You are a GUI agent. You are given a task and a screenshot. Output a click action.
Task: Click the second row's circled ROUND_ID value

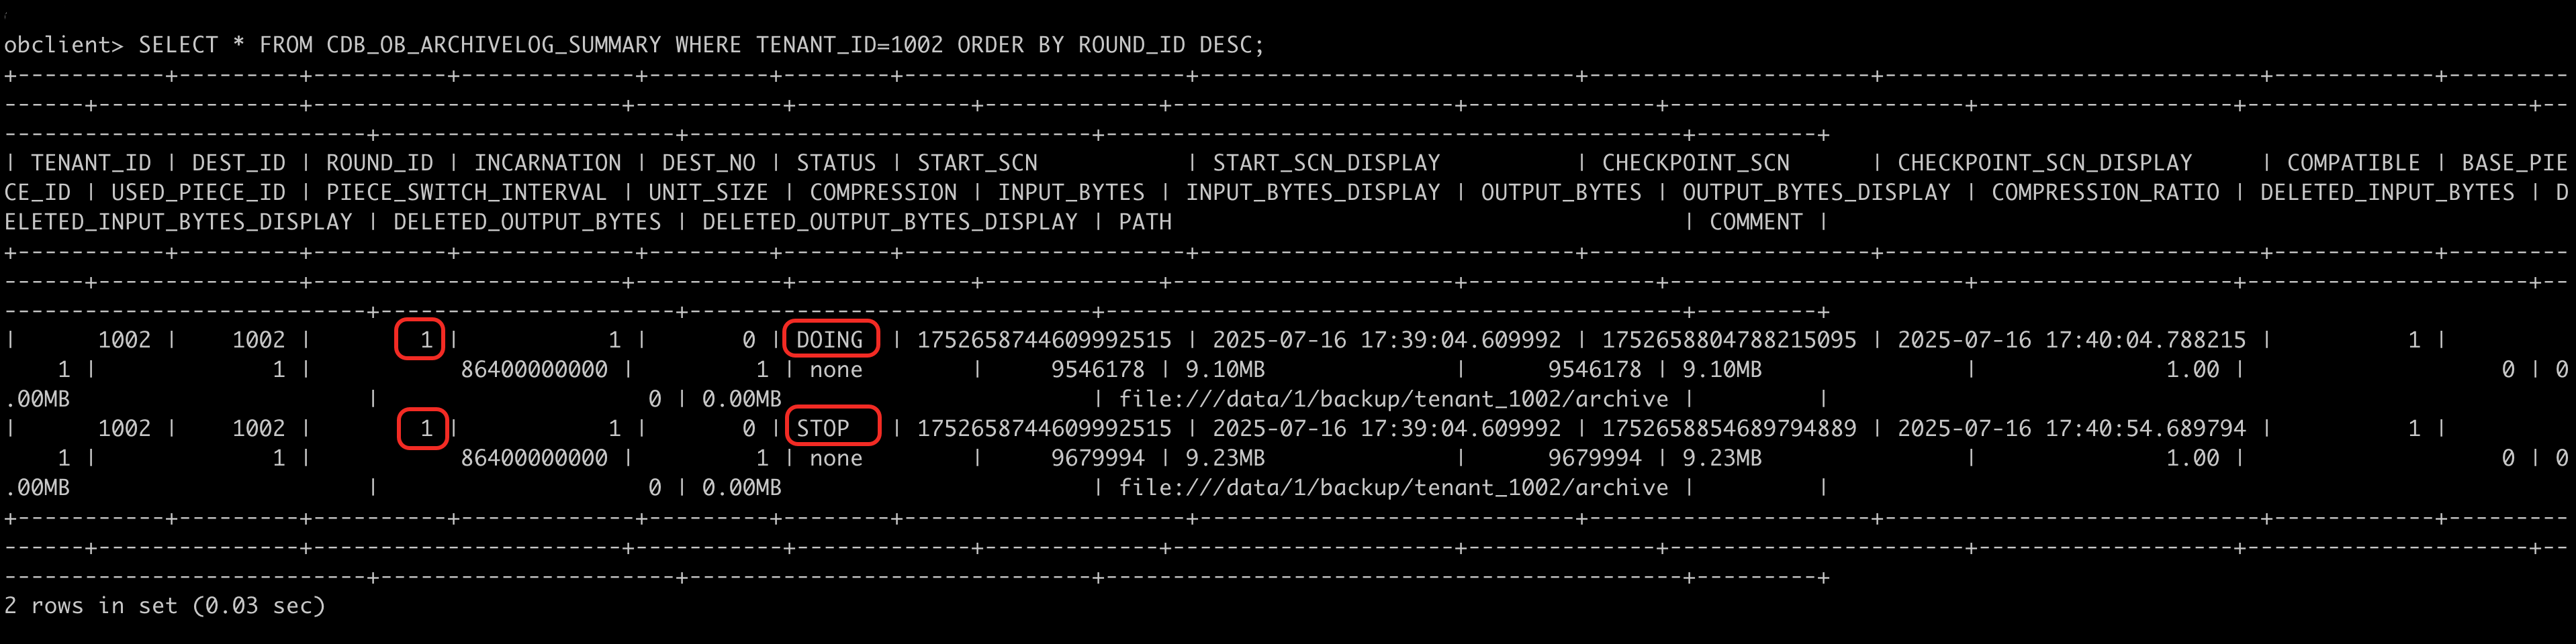point(426,429)
